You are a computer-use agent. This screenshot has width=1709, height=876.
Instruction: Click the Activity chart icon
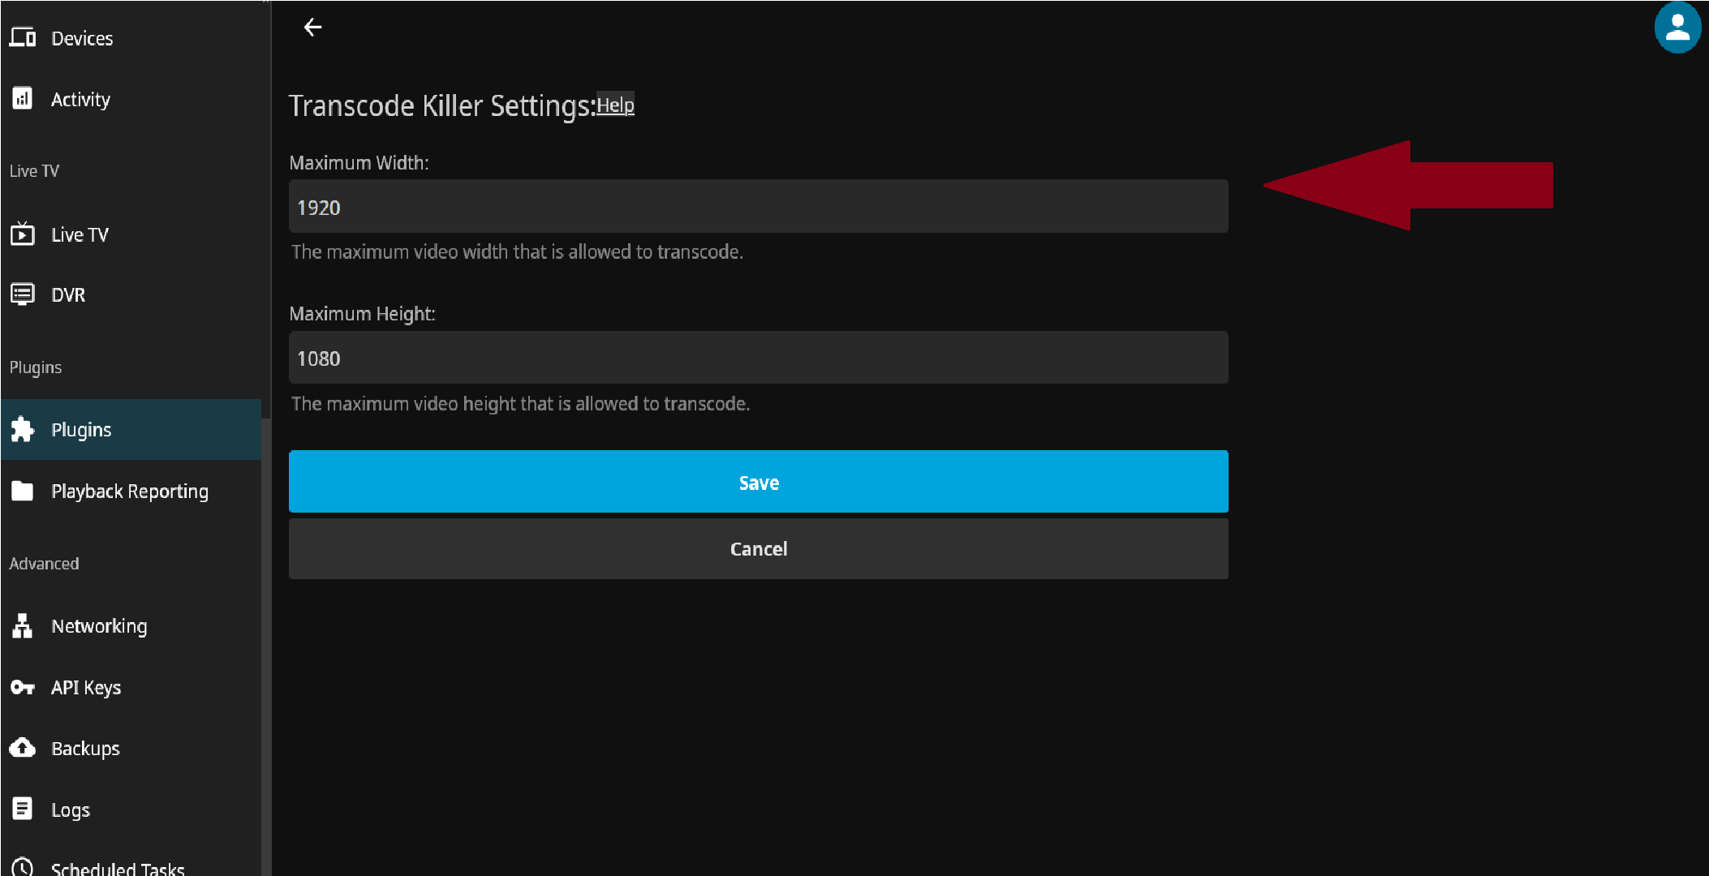23,98
